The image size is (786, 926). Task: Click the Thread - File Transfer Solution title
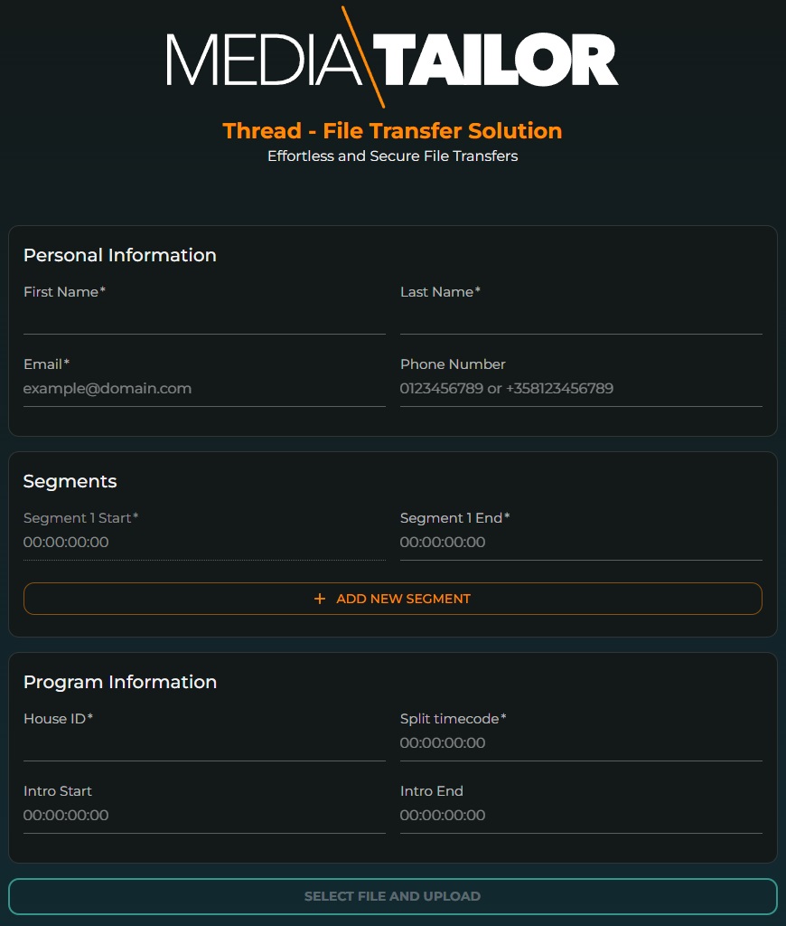[392, 131]
